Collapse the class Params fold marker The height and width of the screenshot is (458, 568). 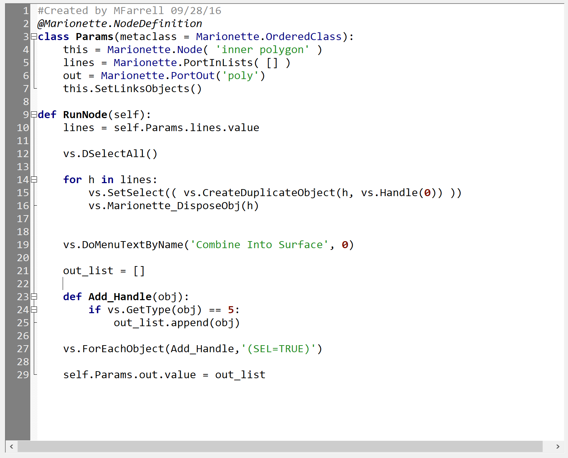click(34, 37)
